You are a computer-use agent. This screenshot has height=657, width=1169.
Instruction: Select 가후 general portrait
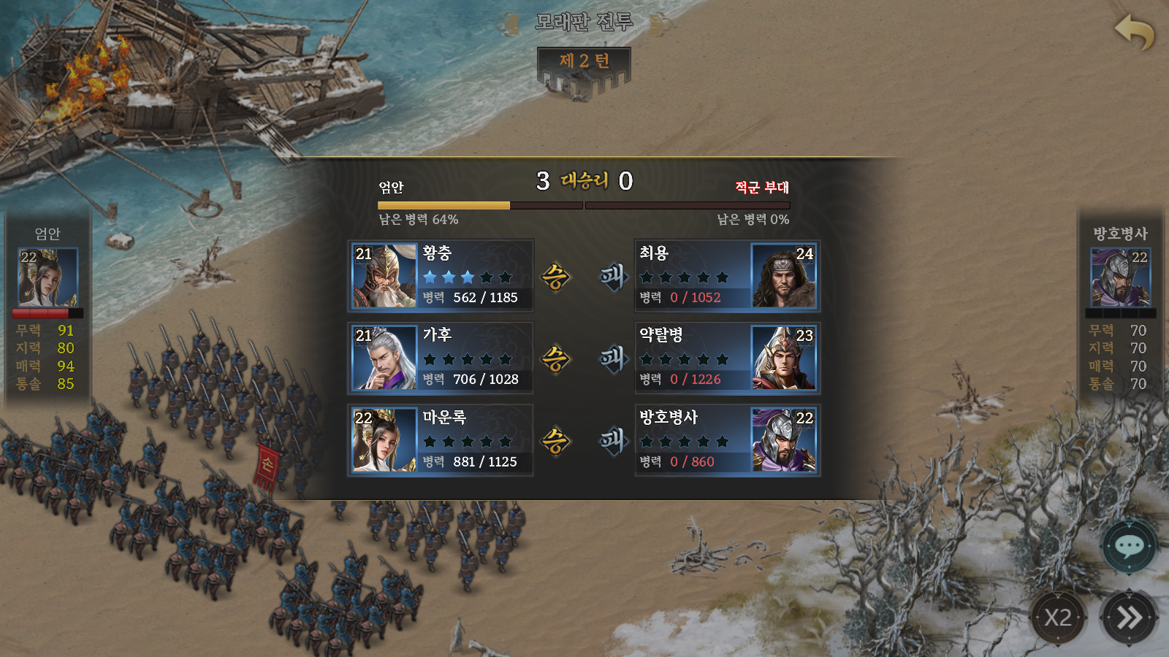point(384,358)
